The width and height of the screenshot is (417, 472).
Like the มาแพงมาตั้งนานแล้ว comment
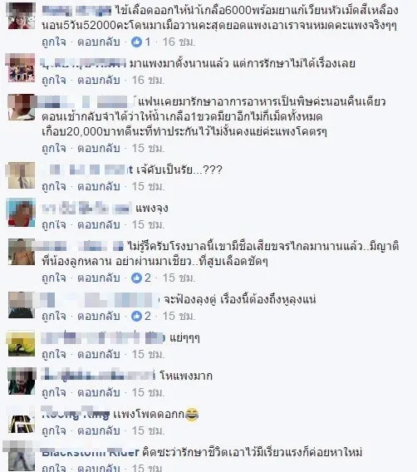[x=54, y=80]
